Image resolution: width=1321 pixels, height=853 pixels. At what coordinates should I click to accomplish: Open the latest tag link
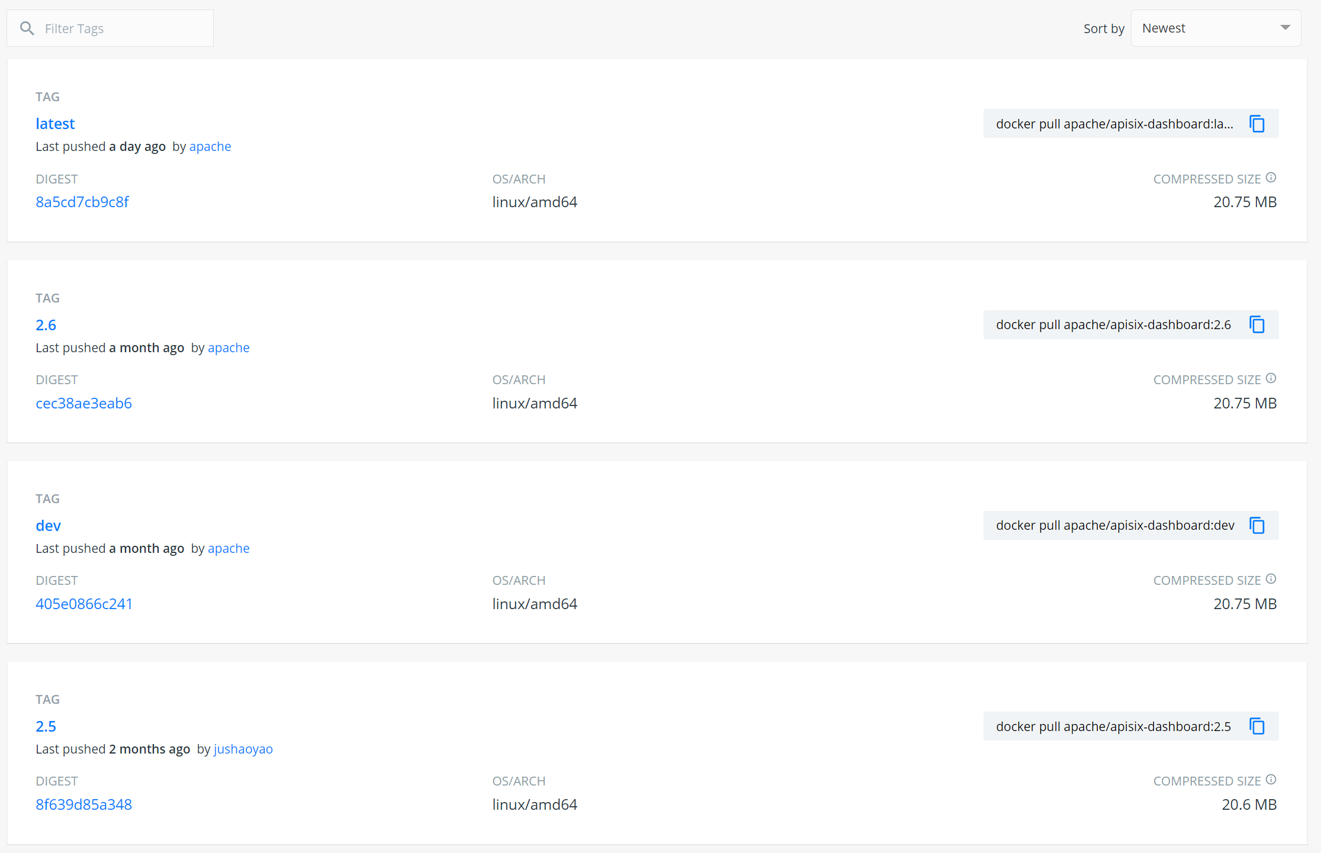tap(55, 124)
